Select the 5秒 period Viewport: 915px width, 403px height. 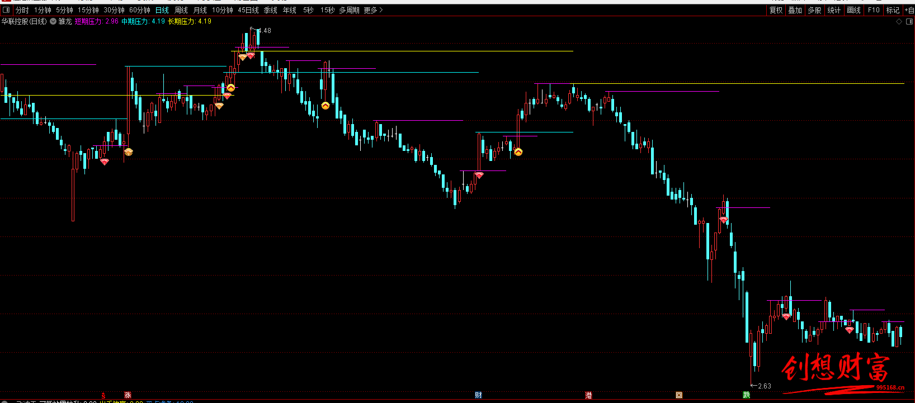click(x=308, y=10)
